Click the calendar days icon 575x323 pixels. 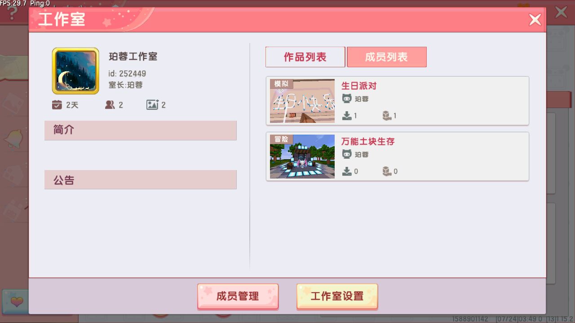pos(57,105)
